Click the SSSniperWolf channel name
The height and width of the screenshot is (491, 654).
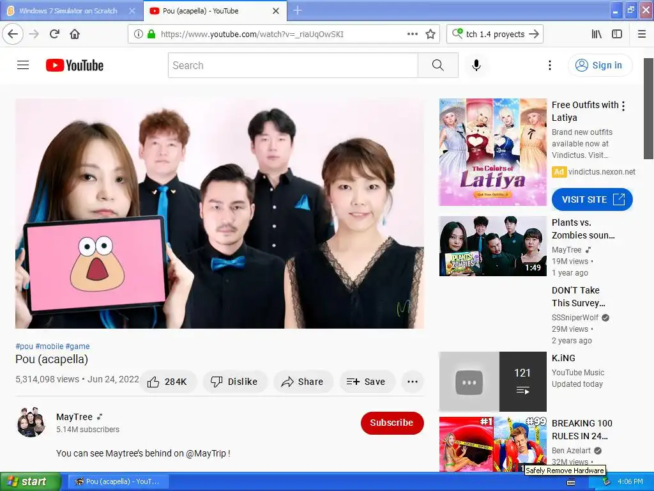[575, 317]
